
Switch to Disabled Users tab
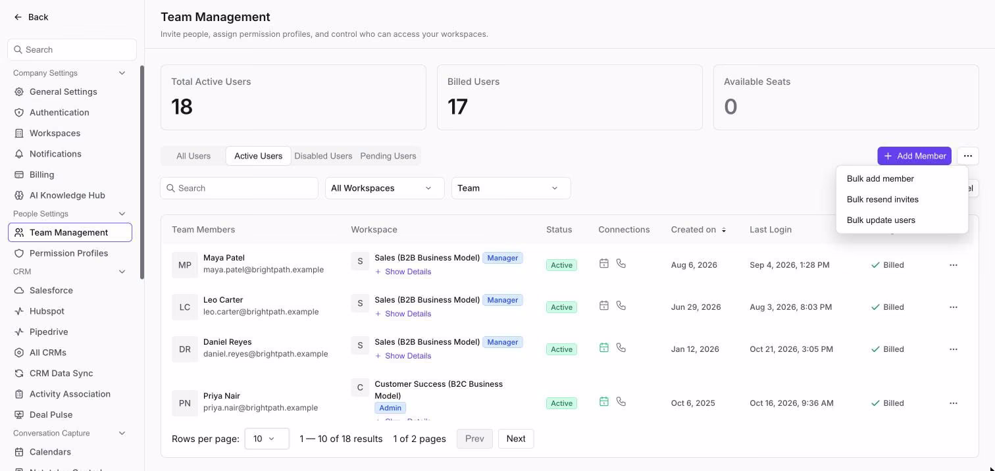[x=323, y=156]
